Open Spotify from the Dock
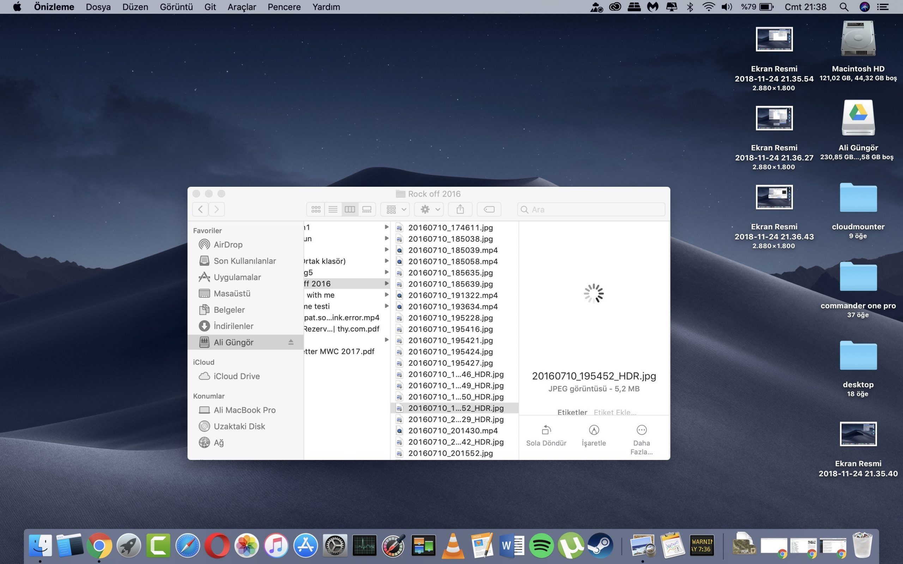 coord(541,545)
